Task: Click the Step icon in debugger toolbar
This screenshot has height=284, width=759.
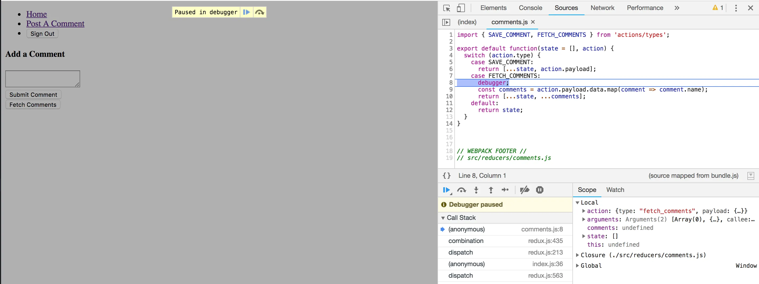Action: pyautogui.click(x=505, y=190)
